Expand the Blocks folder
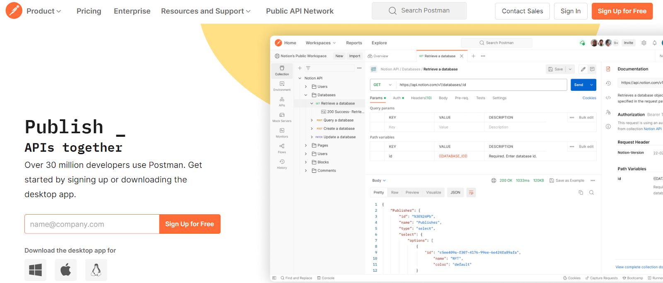The width and height of the screenshot is (663, 283). [x=306, y=162]
